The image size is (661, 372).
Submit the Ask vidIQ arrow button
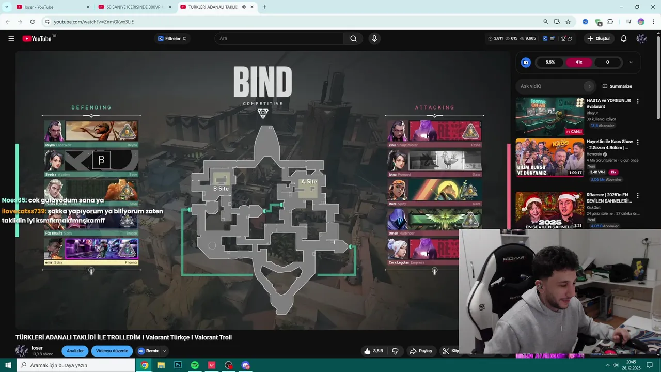(589, 86)
